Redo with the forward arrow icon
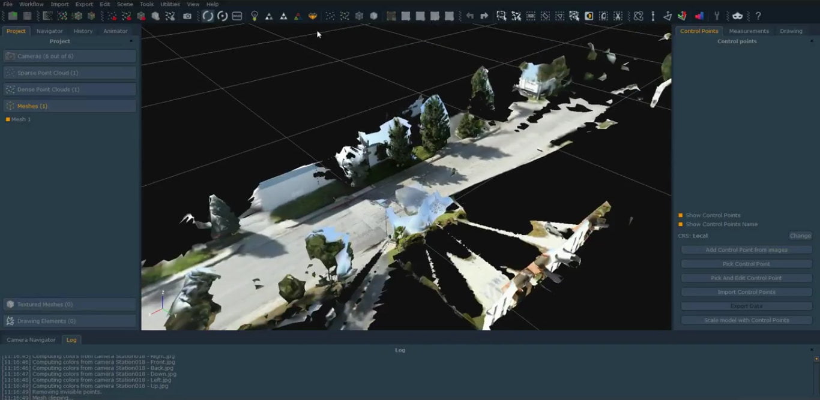 (x=483, y=16)
